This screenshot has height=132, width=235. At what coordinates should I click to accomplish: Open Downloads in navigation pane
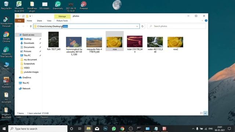tap(29, 43)
